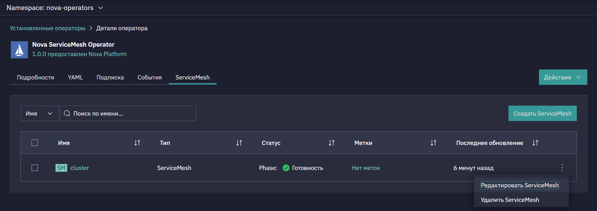Image resolution: width=597 pixels, height=211 pixels.
Task: Click the Nova ServiceMesh Operator title
Action: (x=73, y=44)
